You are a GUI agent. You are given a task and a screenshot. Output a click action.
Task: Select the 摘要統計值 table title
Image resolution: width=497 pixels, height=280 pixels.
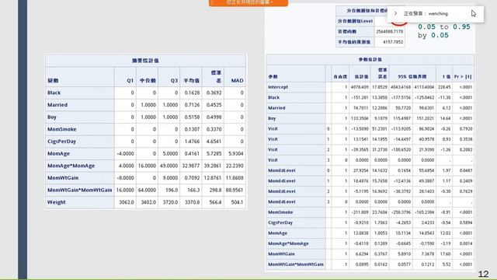(145, 61)
